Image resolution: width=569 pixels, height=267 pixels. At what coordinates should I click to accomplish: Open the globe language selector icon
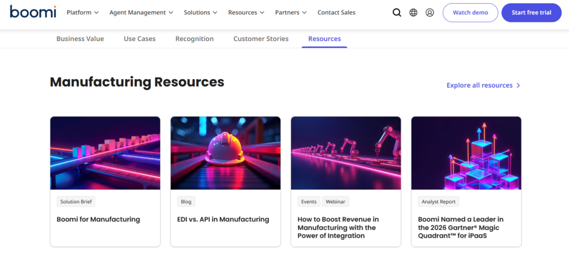pos(413,13)
